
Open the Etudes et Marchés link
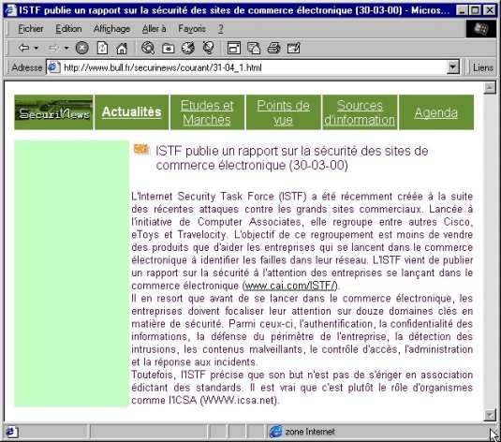(207, 112)
